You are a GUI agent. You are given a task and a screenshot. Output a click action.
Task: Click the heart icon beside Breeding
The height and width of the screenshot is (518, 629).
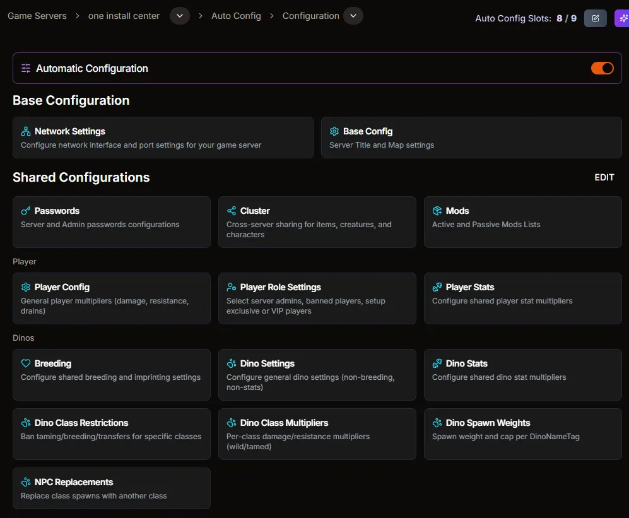point(25,363)
